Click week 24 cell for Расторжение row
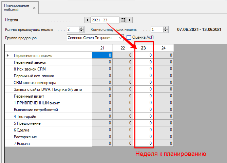Viewport: 227px width, 163px height. (164, 137)
